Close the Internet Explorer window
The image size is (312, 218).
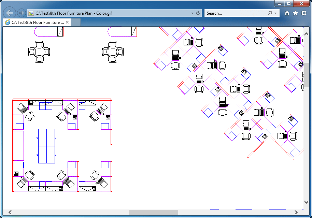(301, 3)
